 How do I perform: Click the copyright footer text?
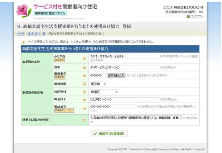coord(156,149)
